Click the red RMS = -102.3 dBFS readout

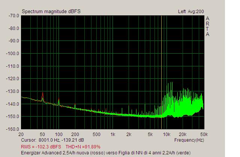point(41,147)
